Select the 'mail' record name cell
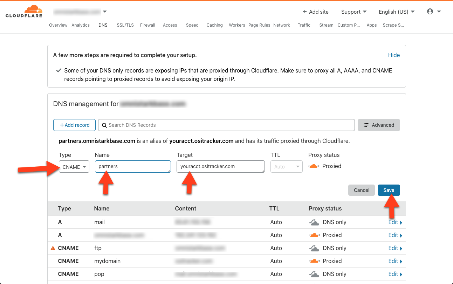This screenshot has width=453, height=284. coord(99,222)
